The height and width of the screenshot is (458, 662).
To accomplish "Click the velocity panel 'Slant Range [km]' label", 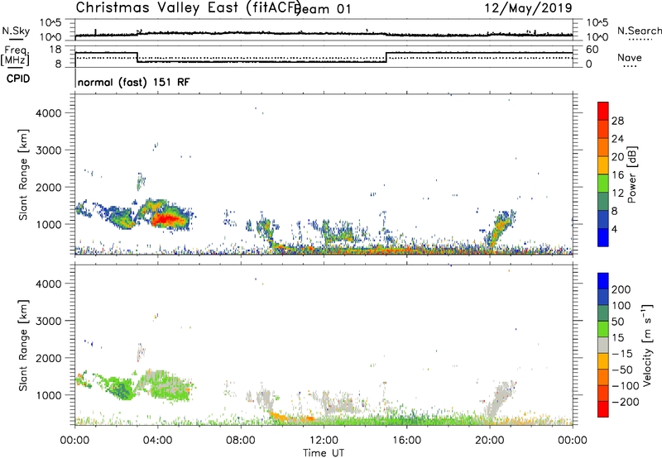I will pyautogui.click(x=23, y=346).
